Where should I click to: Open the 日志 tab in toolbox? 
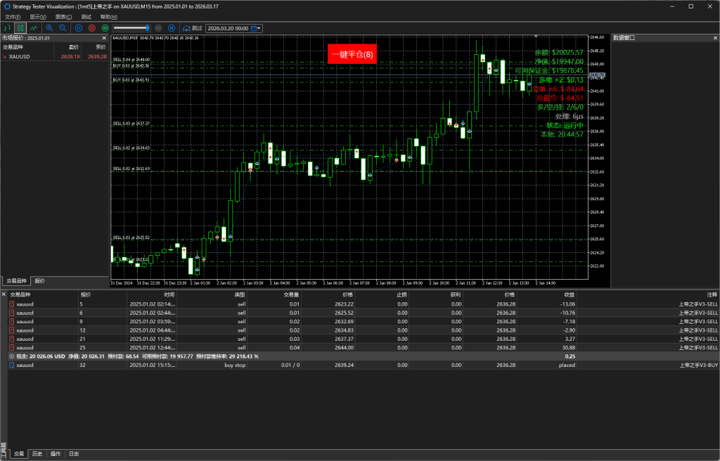[74, 454]
